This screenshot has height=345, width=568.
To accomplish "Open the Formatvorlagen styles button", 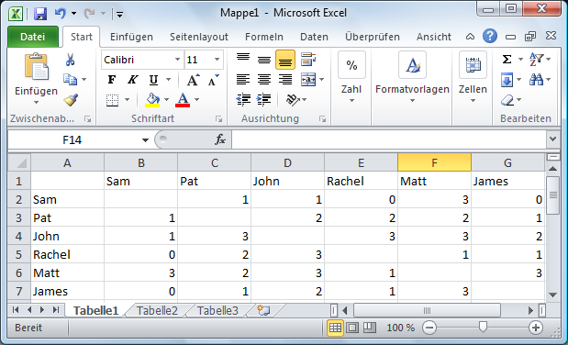I will [x=412, y=77].
